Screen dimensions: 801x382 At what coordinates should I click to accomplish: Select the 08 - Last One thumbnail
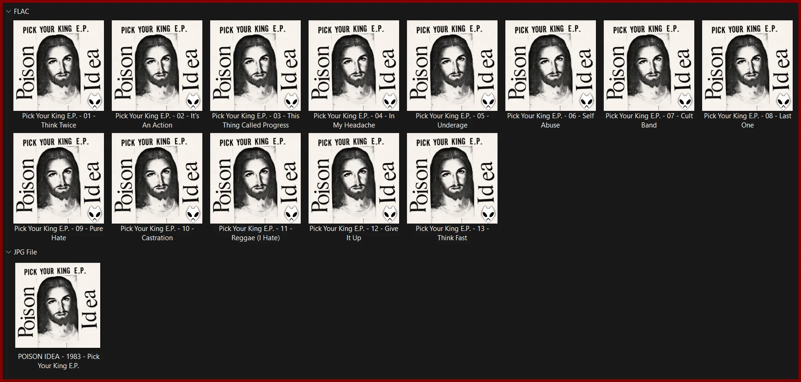click(x=747, y=66)
